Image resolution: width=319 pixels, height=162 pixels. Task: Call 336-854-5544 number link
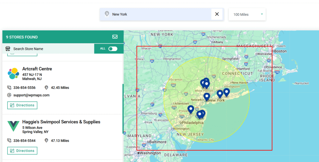(x=24, y=141)
